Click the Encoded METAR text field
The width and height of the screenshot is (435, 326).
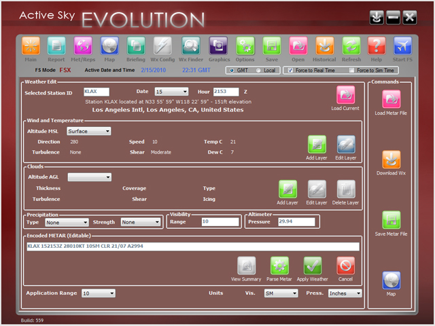click(x=193, y=247)
